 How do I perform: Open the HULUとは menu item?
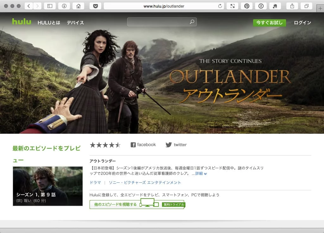(x=49, y=23)
